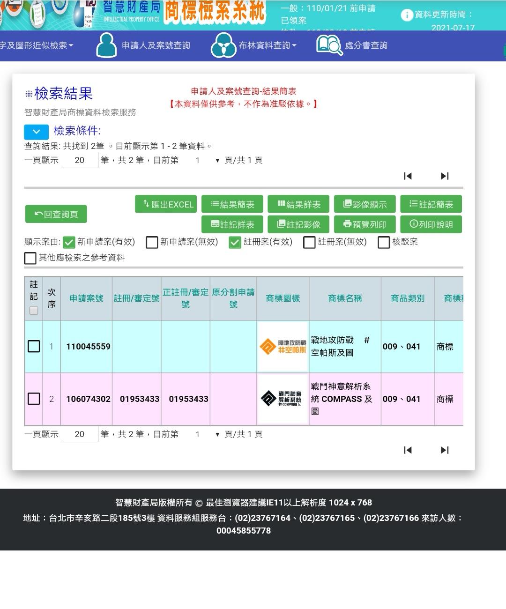This screenshot has width=506, height=609.
Task: Check 註冊案(無效) filter
Action: [309, 242]
